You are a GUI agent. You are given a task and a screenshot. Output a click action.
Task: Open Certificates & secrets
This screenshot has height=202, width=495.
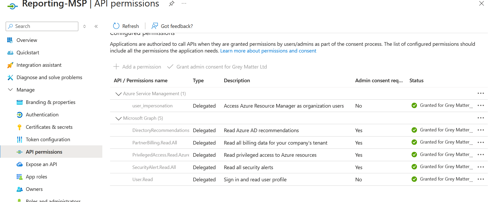pyautogui.click(x=49, y=127)
